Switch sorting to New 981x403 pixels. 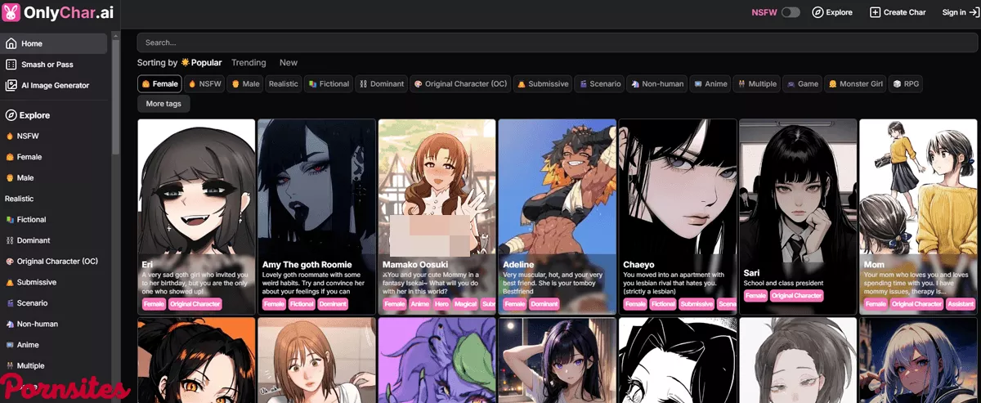[x=289, y=62]
